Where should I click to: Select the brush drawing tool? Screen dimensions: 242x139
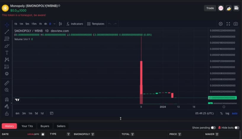click(x=7, y=46)
